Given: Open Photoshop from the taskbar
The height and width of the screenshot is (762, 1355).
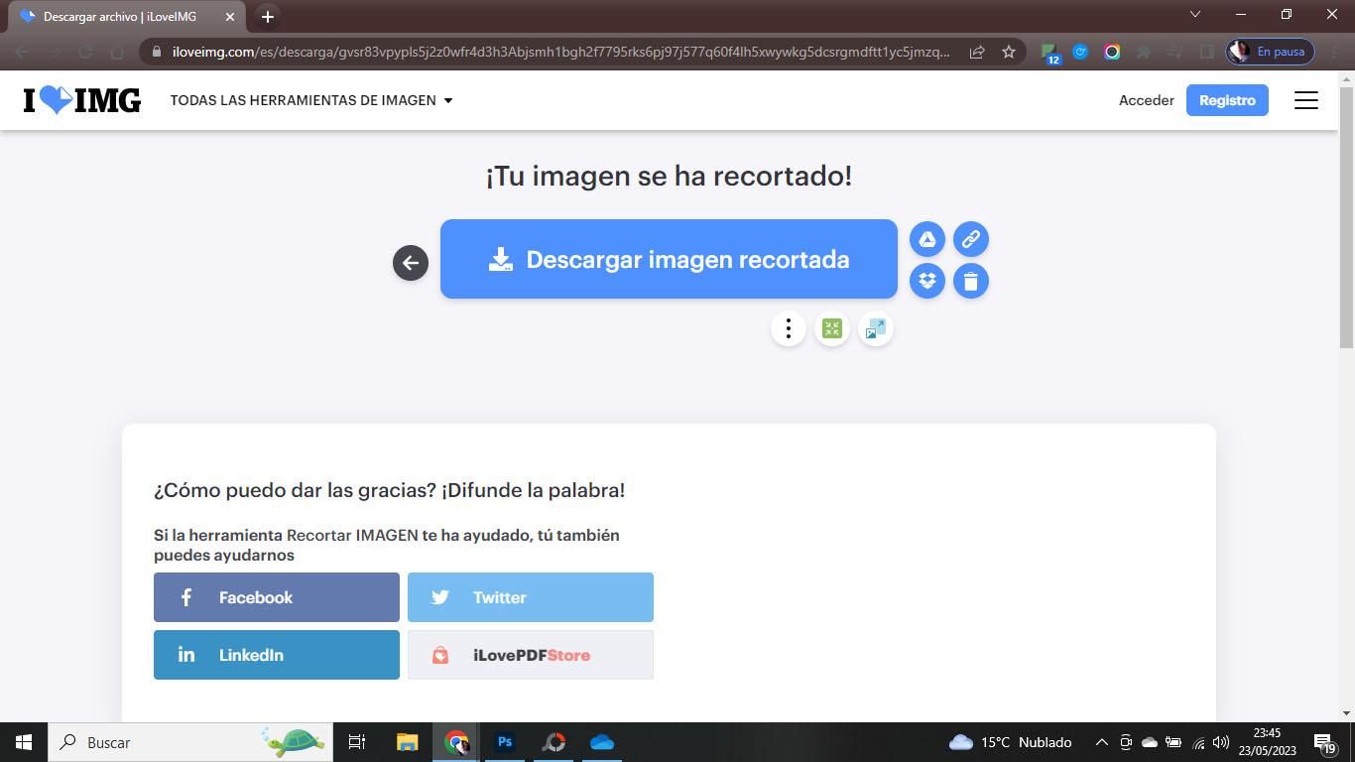Looking at the screenshot, I should tap(505, 742).
